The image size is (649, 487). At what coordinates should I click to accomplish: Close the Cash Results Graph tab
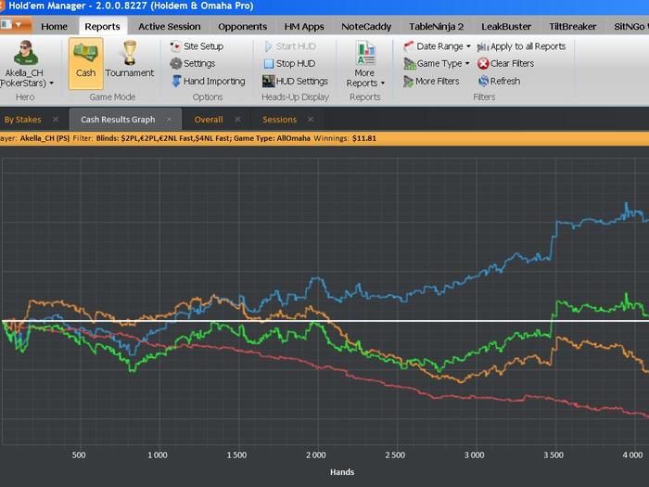169,120
